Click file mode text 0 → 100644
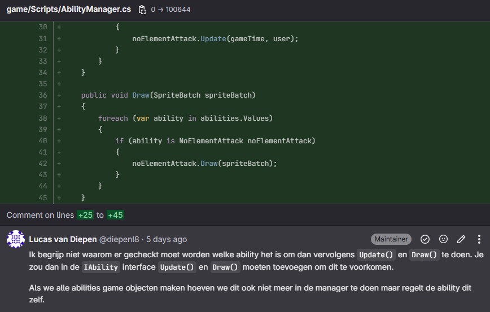The height and width of the screenshot is (312, 490). coord(170,10)
